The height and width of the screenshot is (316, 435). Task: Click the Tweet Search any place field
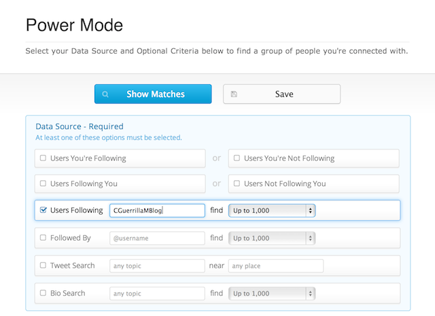pyautogui.click(x=276, y=266)
